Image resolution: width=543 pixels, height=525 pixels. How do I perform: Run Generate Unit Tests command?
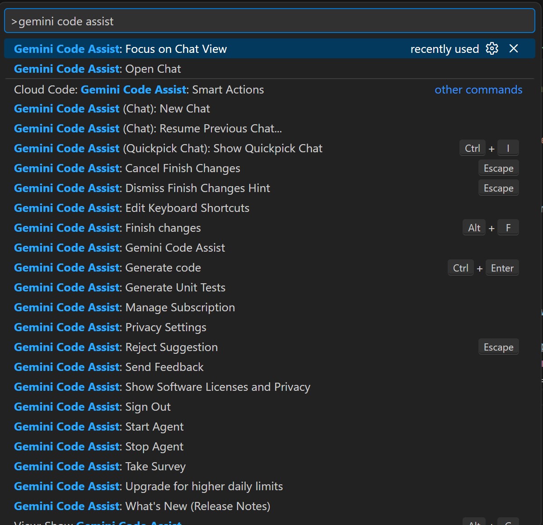(270, 287)
